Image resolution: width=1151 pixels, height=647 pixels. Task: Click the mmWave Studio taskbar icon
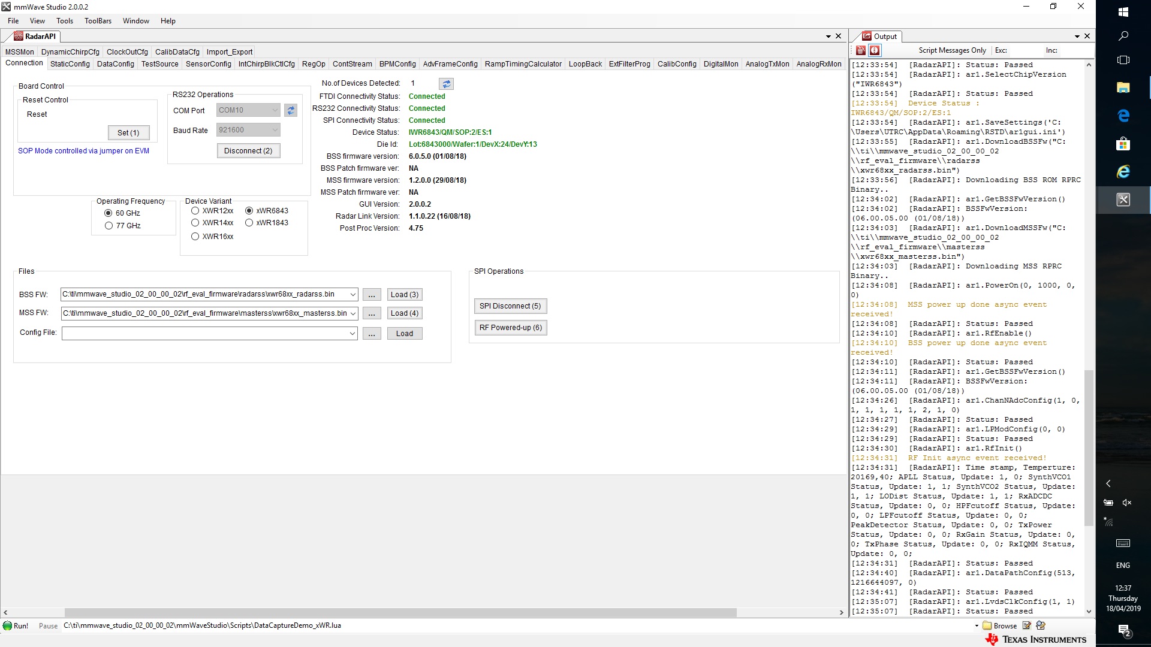tap(1123, 199)
